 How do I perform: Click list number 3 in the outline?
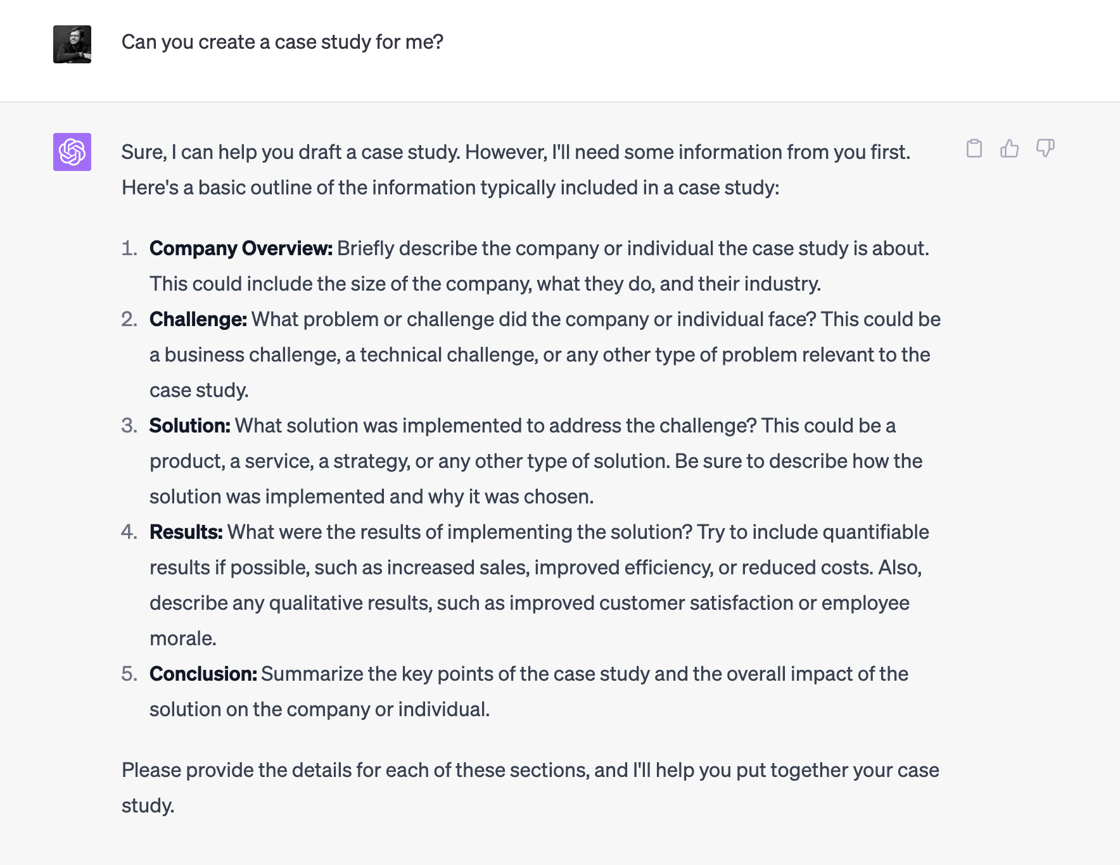tap(129, 426)
